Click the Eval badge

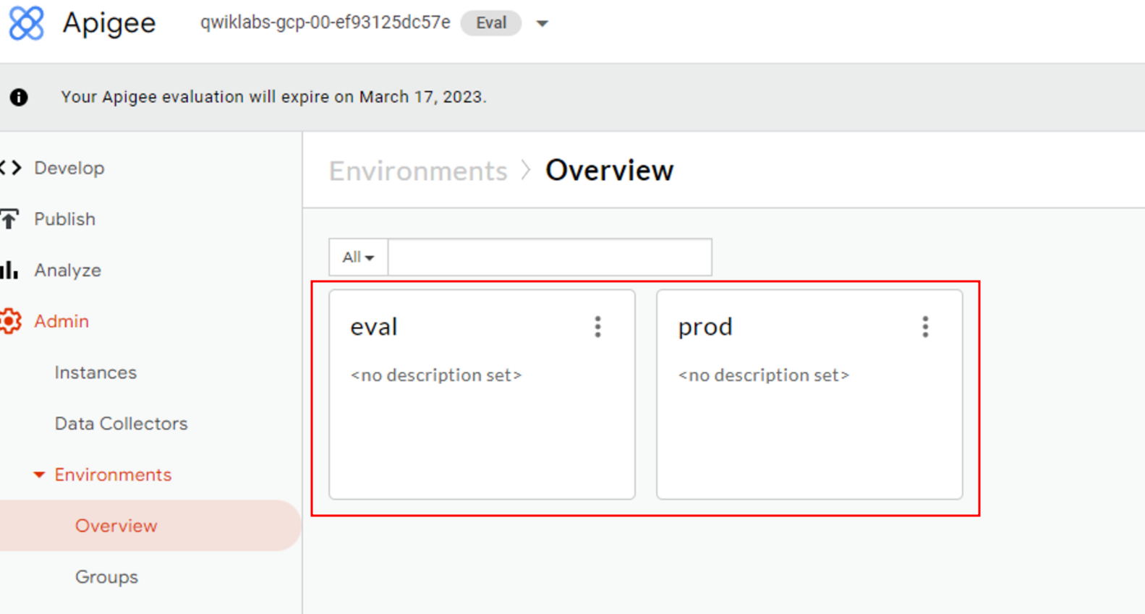491,23
